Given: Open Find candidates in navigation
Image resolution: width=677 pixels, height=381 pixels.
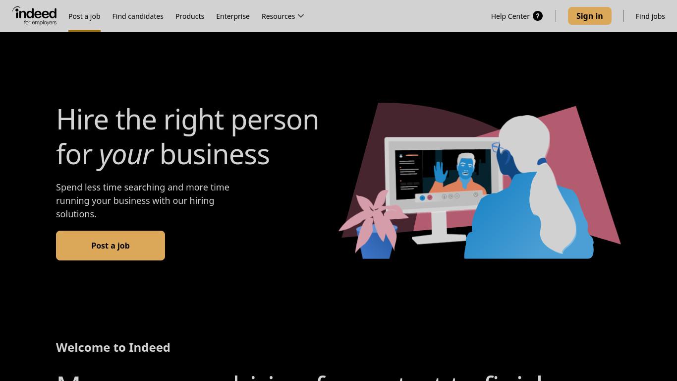Looking at the screenshot, I should (138, 16).
